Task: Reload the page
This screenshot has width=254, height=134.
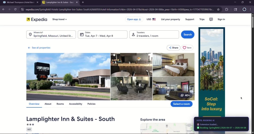Action: 15,9
